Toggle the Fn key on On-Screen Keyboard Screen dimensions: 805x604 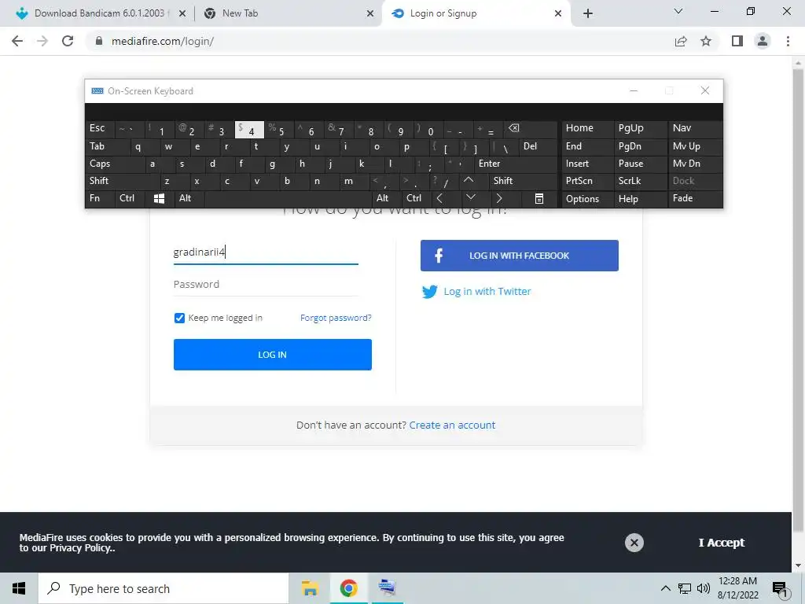pos(100,198)
